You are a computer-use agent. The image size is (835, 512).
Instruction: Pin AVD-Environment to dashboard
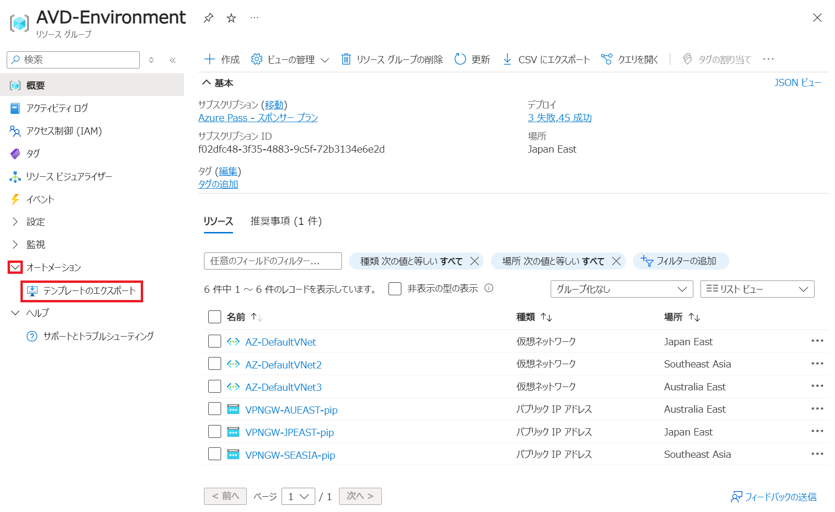point(208,18)
